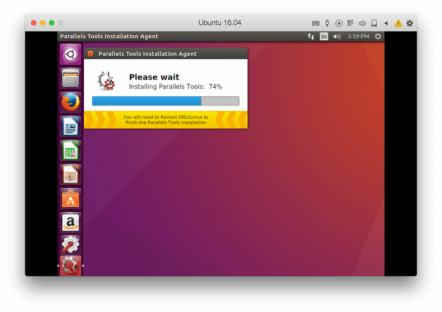Click the Parallels keyboard icon in title bar

pyautogui.click(x=315, y=23)
